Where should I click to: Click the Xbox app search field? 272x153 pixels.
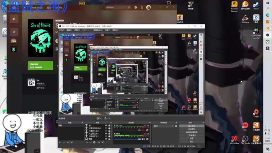(118, 7)
